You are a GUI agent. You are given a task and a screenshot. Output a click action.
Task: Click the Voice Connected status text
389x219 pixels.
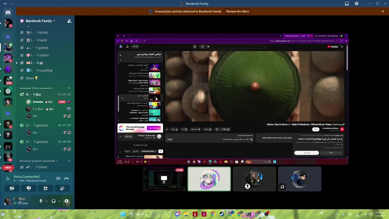pos(26,177)
